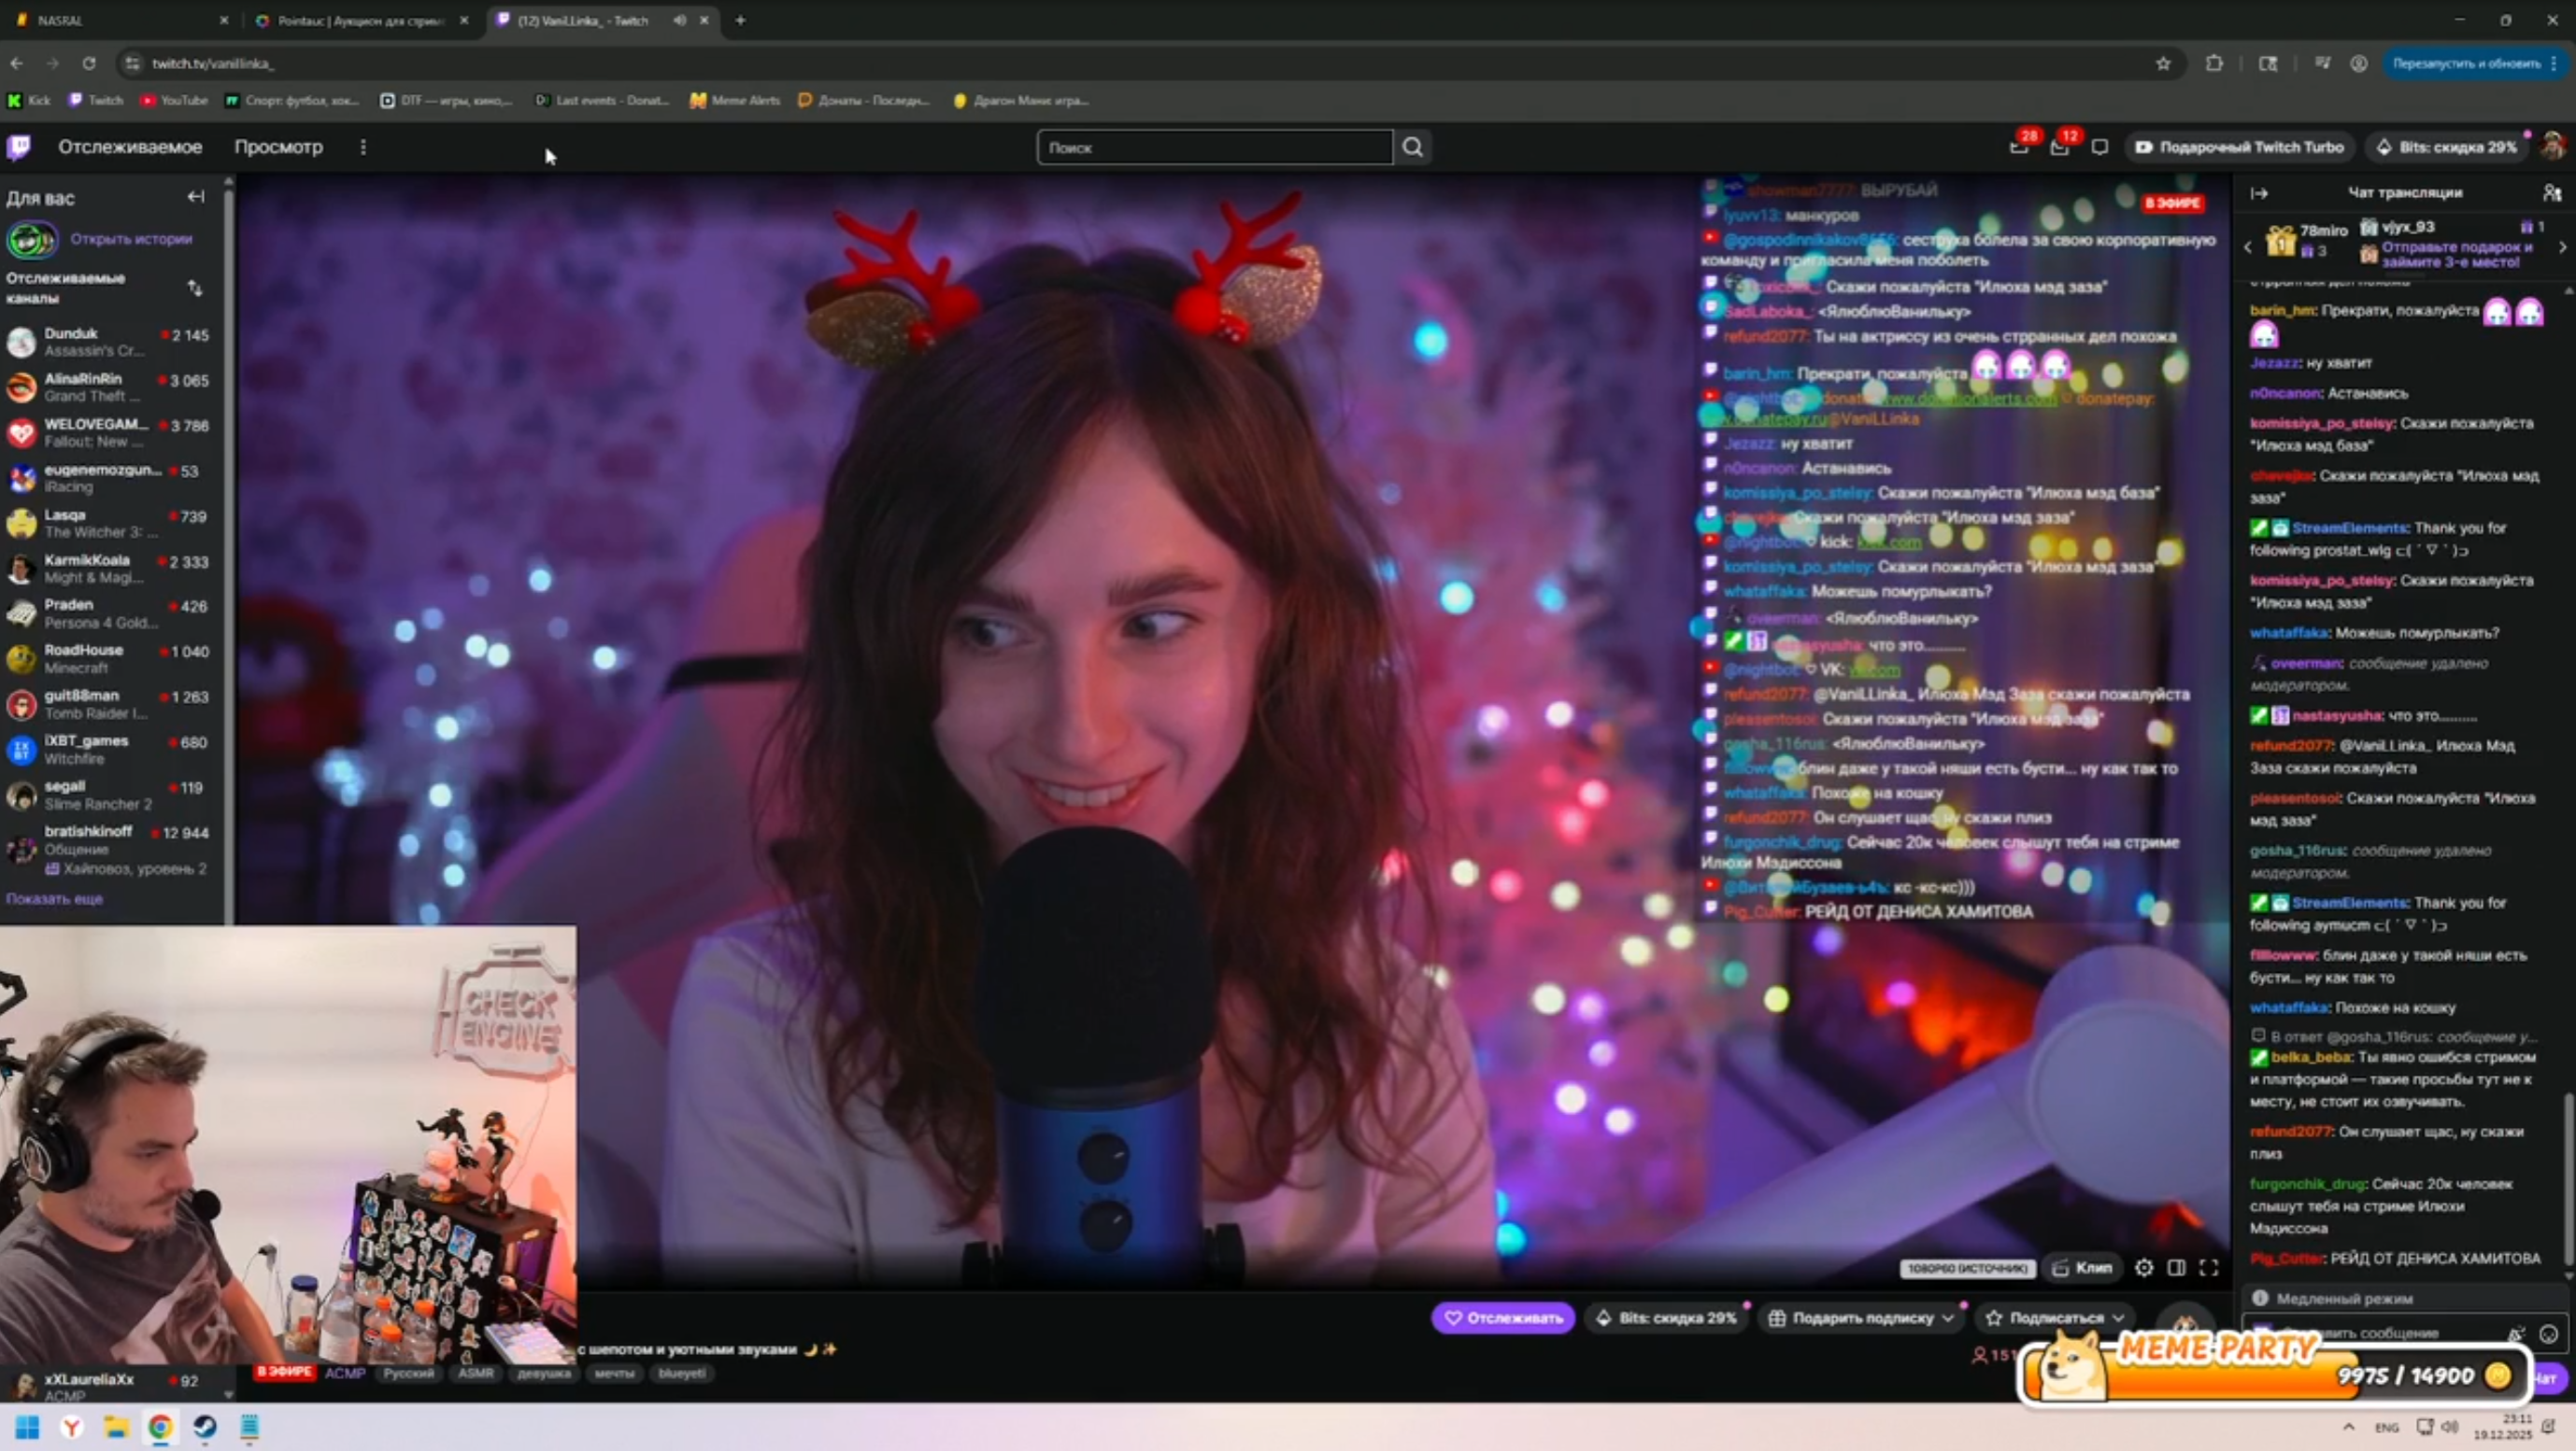Sort followed channels with arrows icon
The width and height of the screenshot is (2576, 1451).
195,288
